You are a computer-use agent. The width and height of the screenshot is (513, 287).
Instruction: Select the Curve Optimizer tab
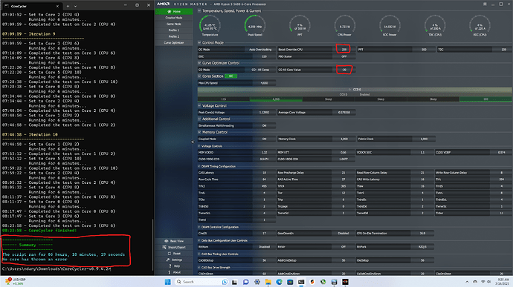tap(174, 43)
